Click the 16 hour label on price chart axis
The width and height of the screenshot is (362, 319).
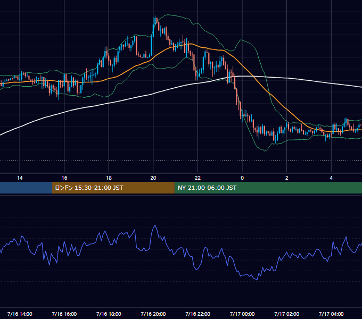(x=64, y=178)
